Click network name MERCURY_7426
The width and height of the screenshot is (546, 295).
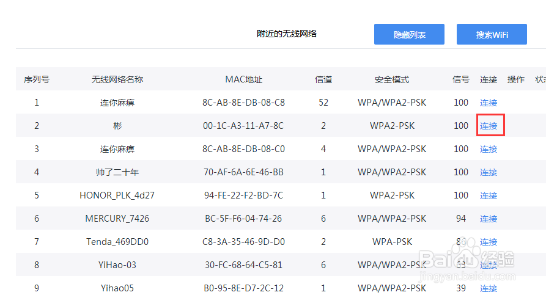pos(117,219)
